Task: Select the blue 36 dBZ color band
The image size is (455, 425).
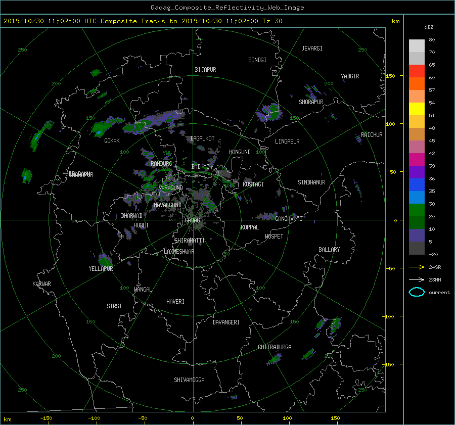Action: pyautogui.click(x=417, y=184)
